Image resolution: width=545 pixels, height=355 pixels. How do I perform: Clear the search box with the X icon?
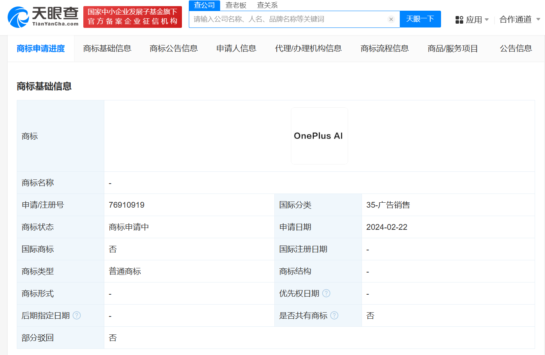tap(391, 19)
